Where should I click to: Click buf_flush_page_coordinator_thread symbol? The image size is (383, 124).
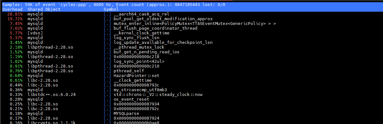[155, 28]
